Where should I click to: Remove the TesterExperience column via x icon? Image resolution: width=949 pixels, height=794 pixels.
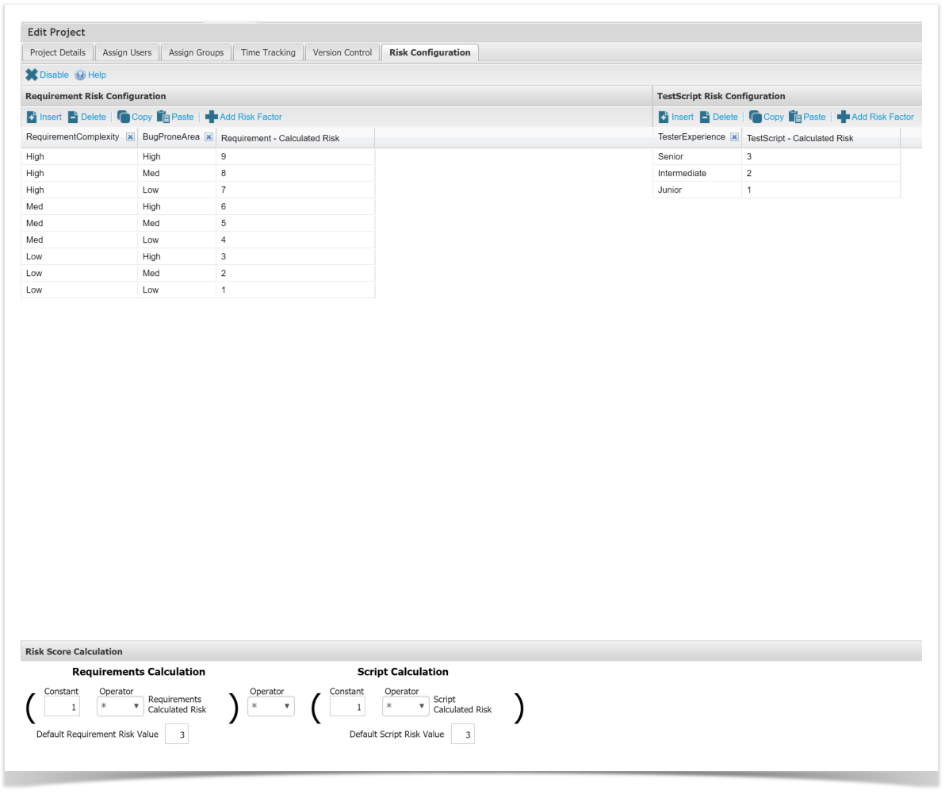[734, 137]
